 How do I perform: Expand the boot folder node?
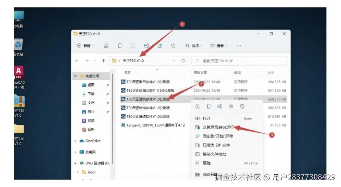[x=78, y=172]
